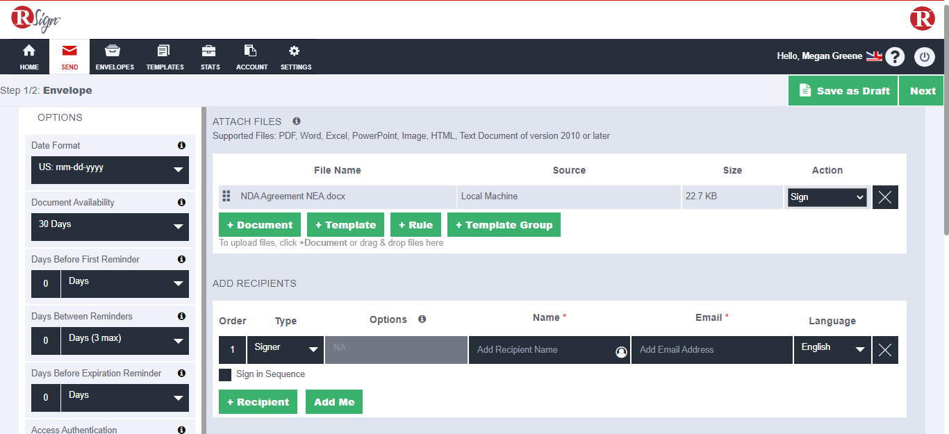Click the Next button
This screenshot has width=949, height=434.
click(x=923, y=91)
